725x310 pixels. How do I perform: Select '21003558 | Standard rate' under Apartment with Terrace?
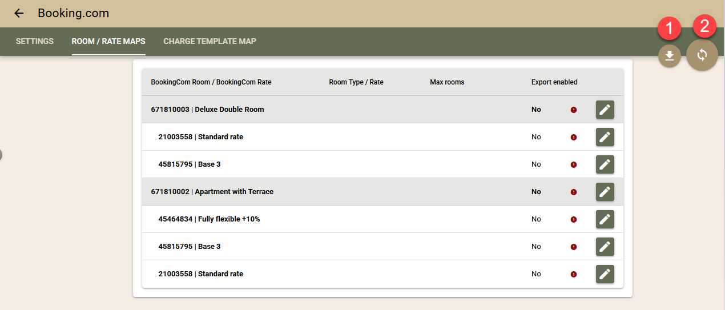coord(201,274)
